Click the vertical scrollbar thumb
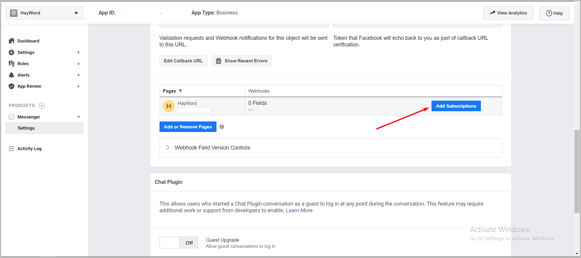This screenshot has height=258, width=581. [577, 171]
